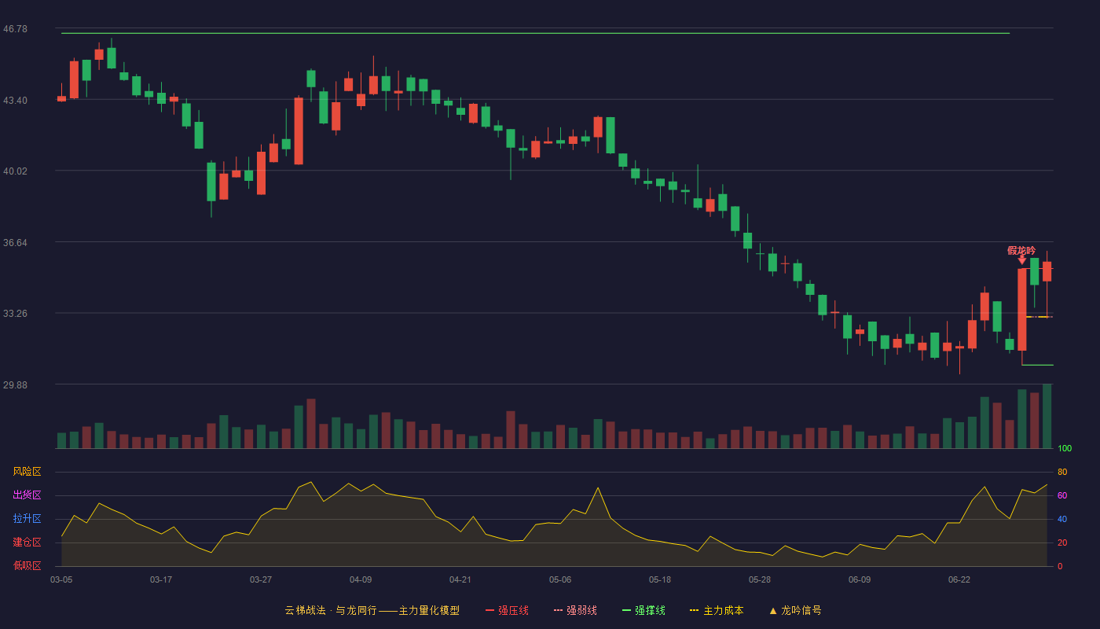Toggle the 强弱线 legend series
This screenshot has height=629, width=1100.
pyautogui.click(x=575, y=610)
